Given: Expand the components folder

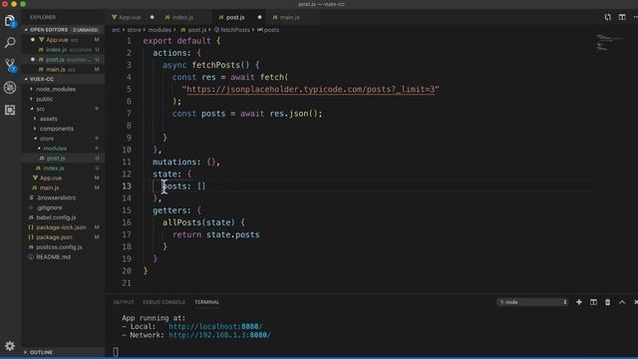Looking at the screenshot, I should tap(56, 129).
